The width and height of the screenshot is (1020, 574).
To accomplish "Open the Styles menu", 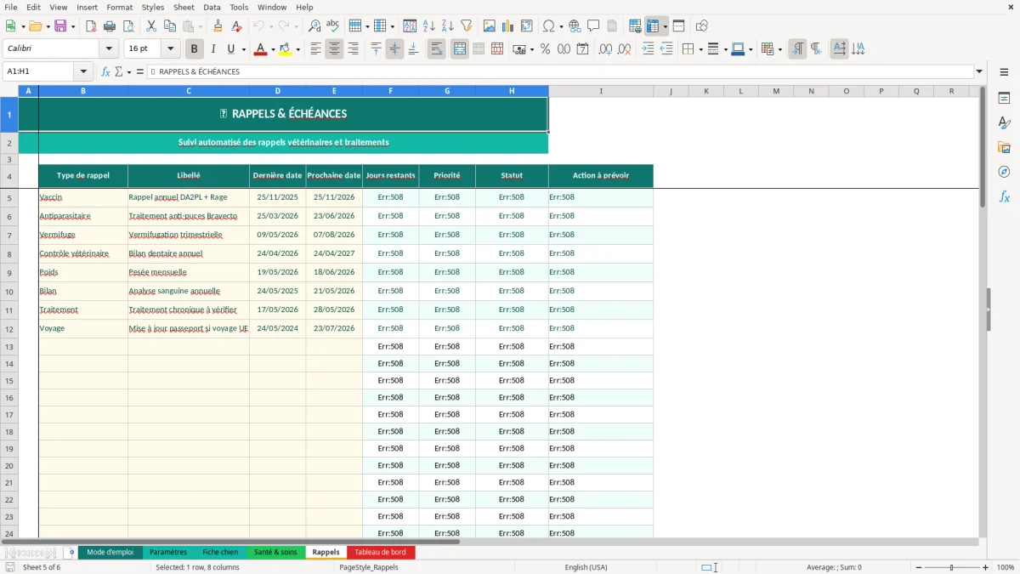I will [x=153, y=7].
